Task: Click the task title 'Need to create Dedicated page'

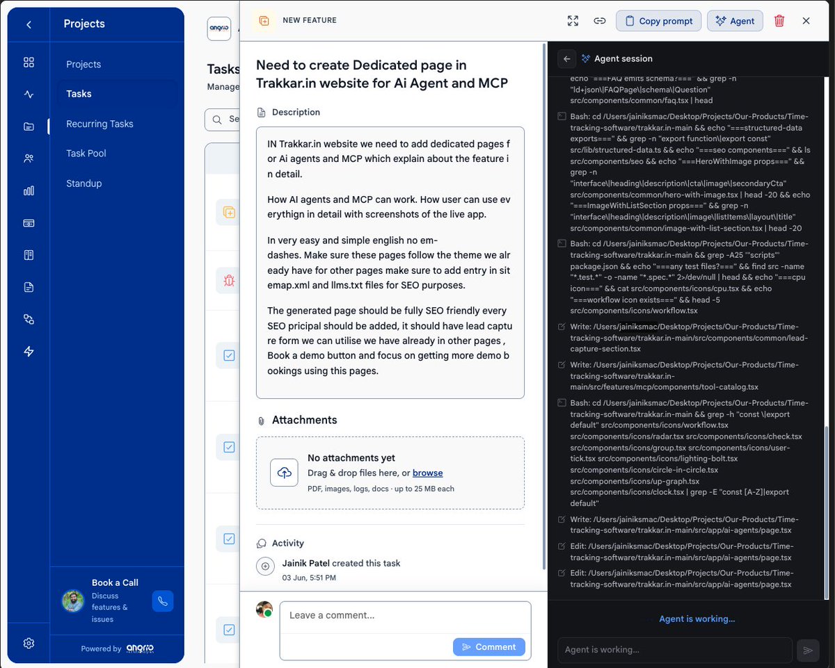Action: (x=382, y=74)
